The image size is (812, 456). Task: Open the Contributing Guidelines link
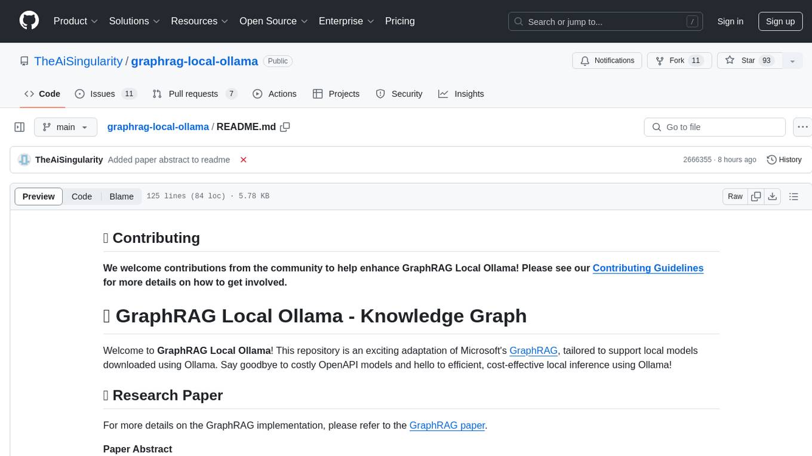pyautogui.click(x=648, y=268)
